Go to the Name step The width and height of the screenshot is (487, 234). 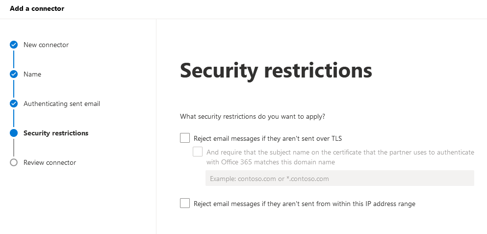click(32, 74)
